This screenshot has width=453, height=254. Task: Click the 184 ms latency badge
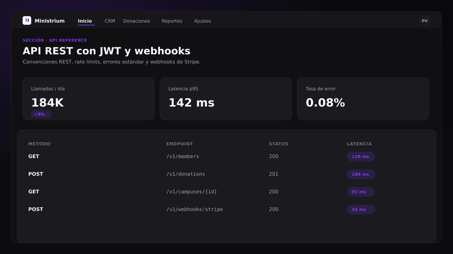point(361,174)
